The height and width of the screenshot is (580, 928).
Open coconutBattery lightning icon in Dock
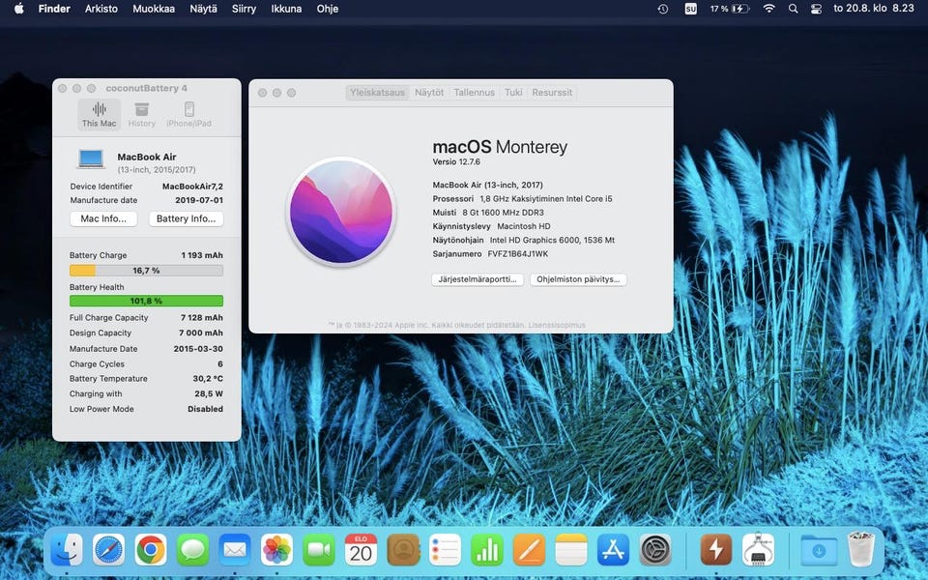(x=716, y=550)
